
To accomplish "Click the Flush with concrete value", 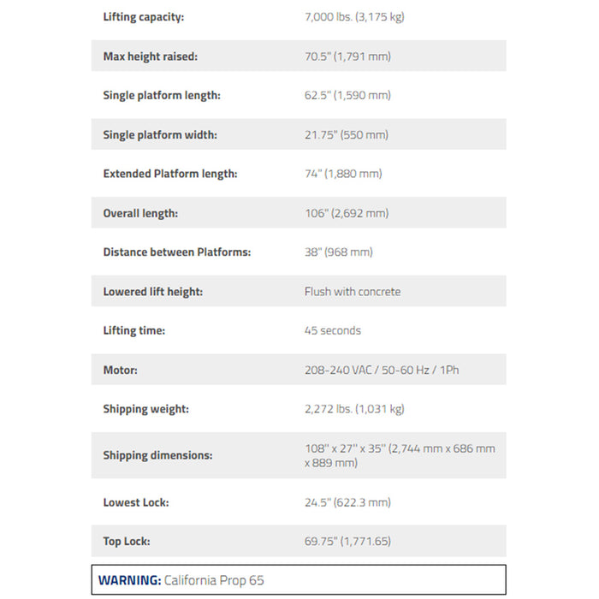I will [x=353, y=292].
